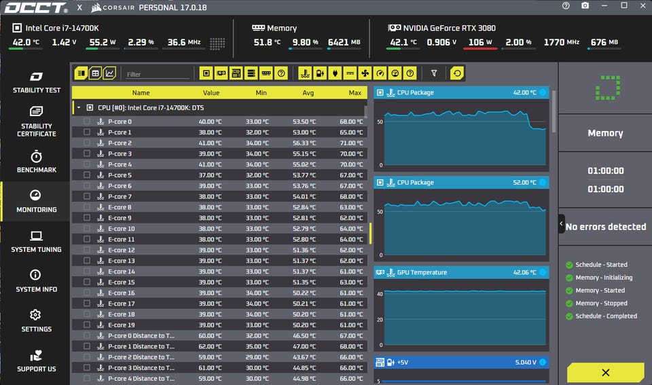
Task: Click the 'No errors detected' status text
Action: pos(605,227)
